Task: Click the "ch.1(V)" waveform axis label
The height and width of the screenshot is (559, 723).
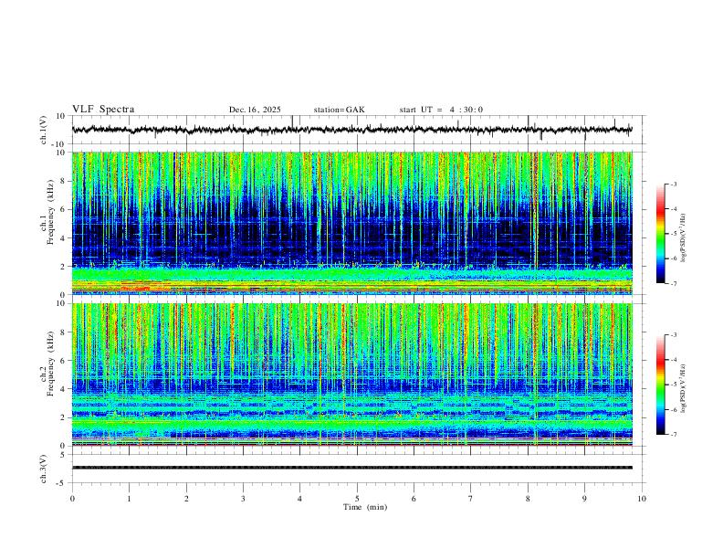Action: 44,130
